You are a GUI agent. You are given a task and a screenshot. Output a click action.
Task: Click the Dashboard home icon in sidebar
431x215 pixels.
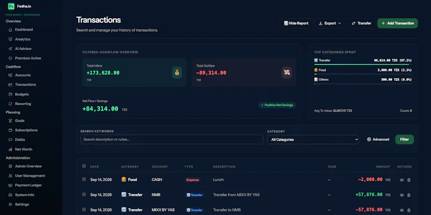pos(10,30)
